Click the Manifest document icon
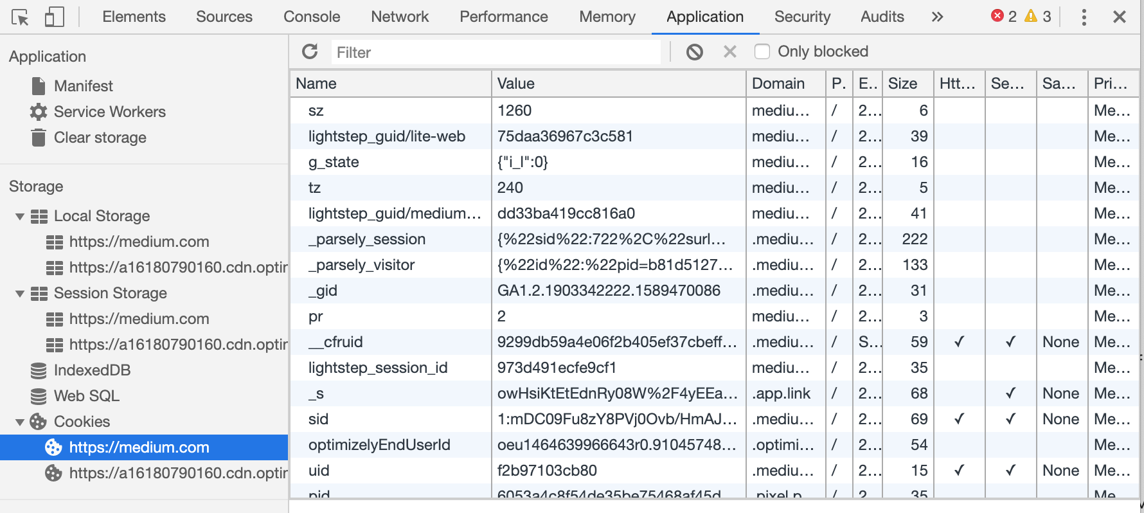 click(x=39, y=86)
